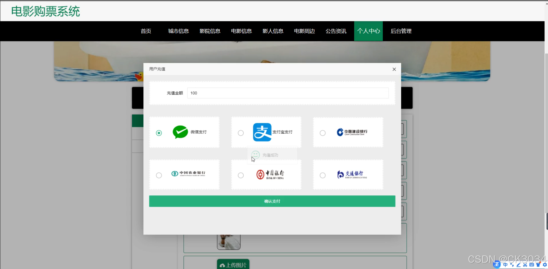Viewport: 548px width, 269px height.
Task: Click the 上传图片 upload button
Action: pos(233,264)
